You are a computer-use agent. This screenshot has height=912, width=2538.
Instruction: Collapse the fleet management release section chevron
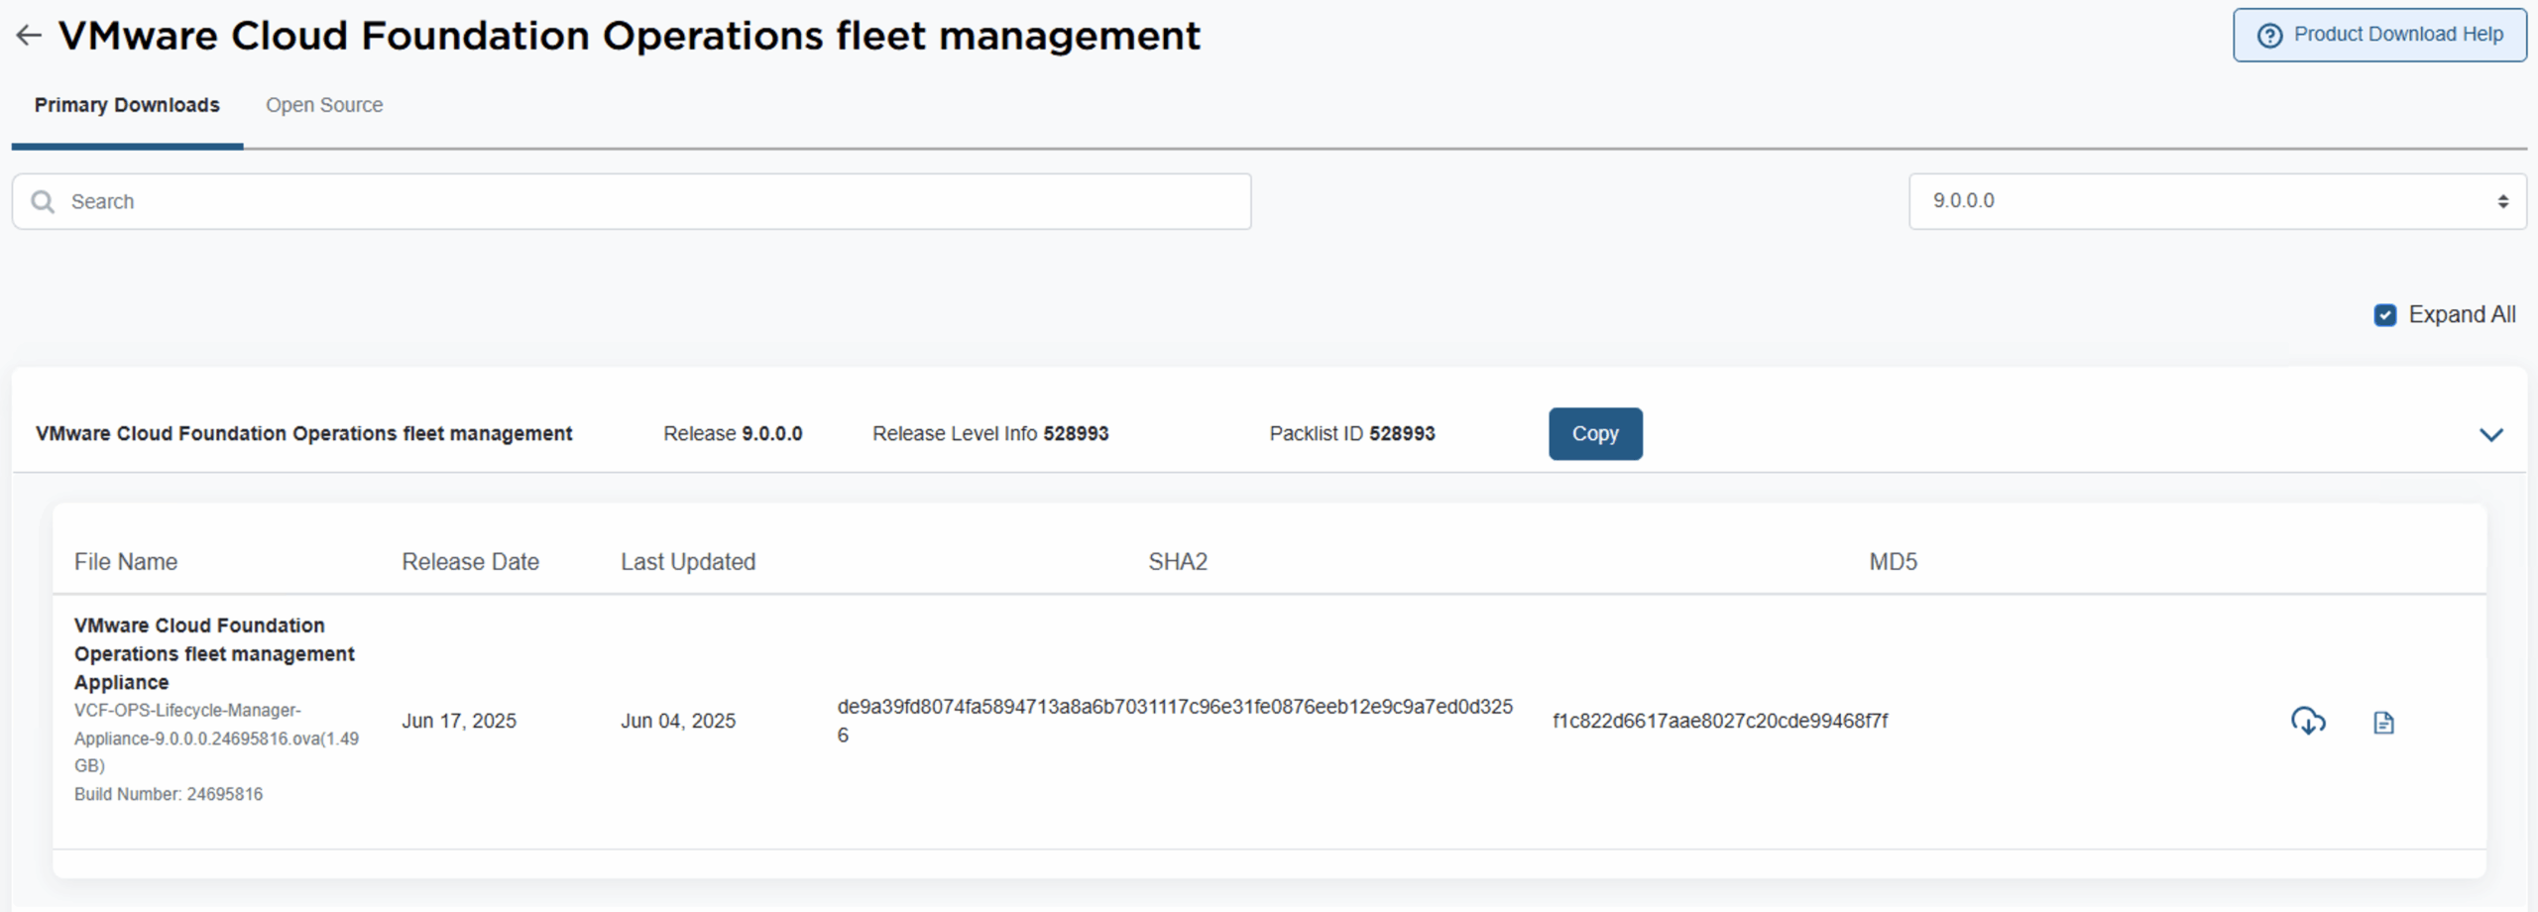pos(2490,434)
